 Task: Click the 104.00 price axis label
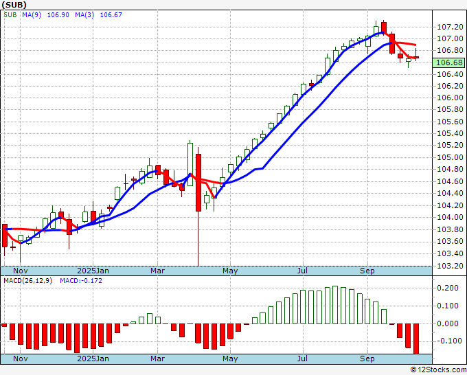(450, 218)
